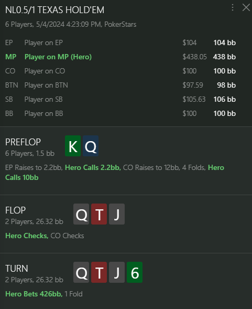Viewport: 252px width, 309px height.
Task: Click the FLOP section heading
Action: (15, 210)
